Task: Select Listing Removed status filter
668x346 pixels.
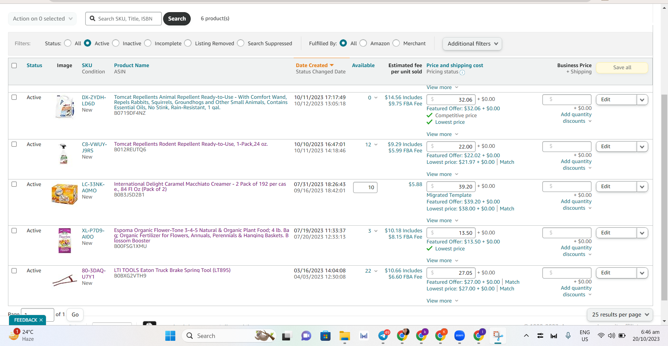Action: 188,43
